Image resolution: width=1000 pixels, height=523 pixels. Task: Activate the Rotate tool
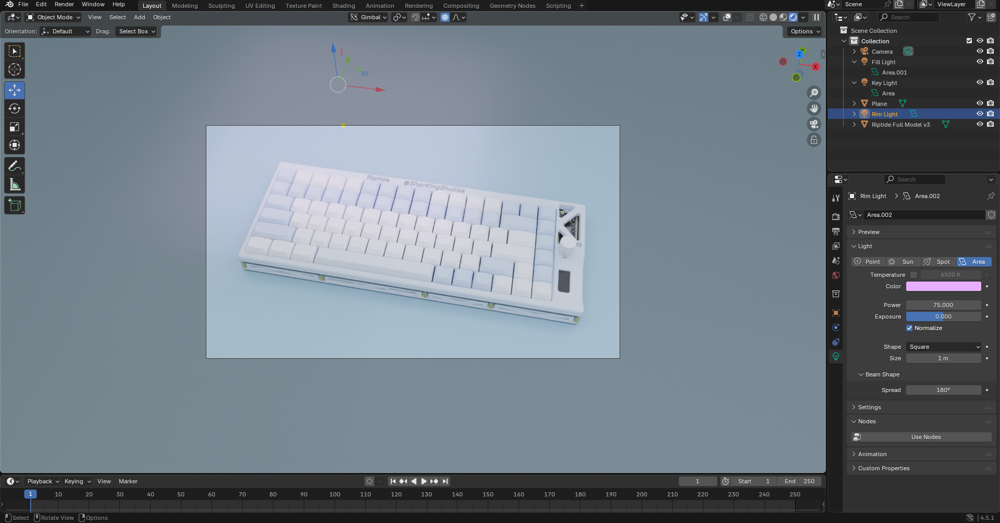pyautogui.click(x=15, y=108)
